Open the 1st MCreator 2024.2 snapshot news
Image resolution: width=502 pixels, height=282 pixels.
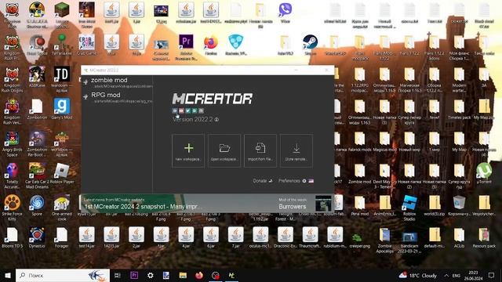(x=143, y=207)
